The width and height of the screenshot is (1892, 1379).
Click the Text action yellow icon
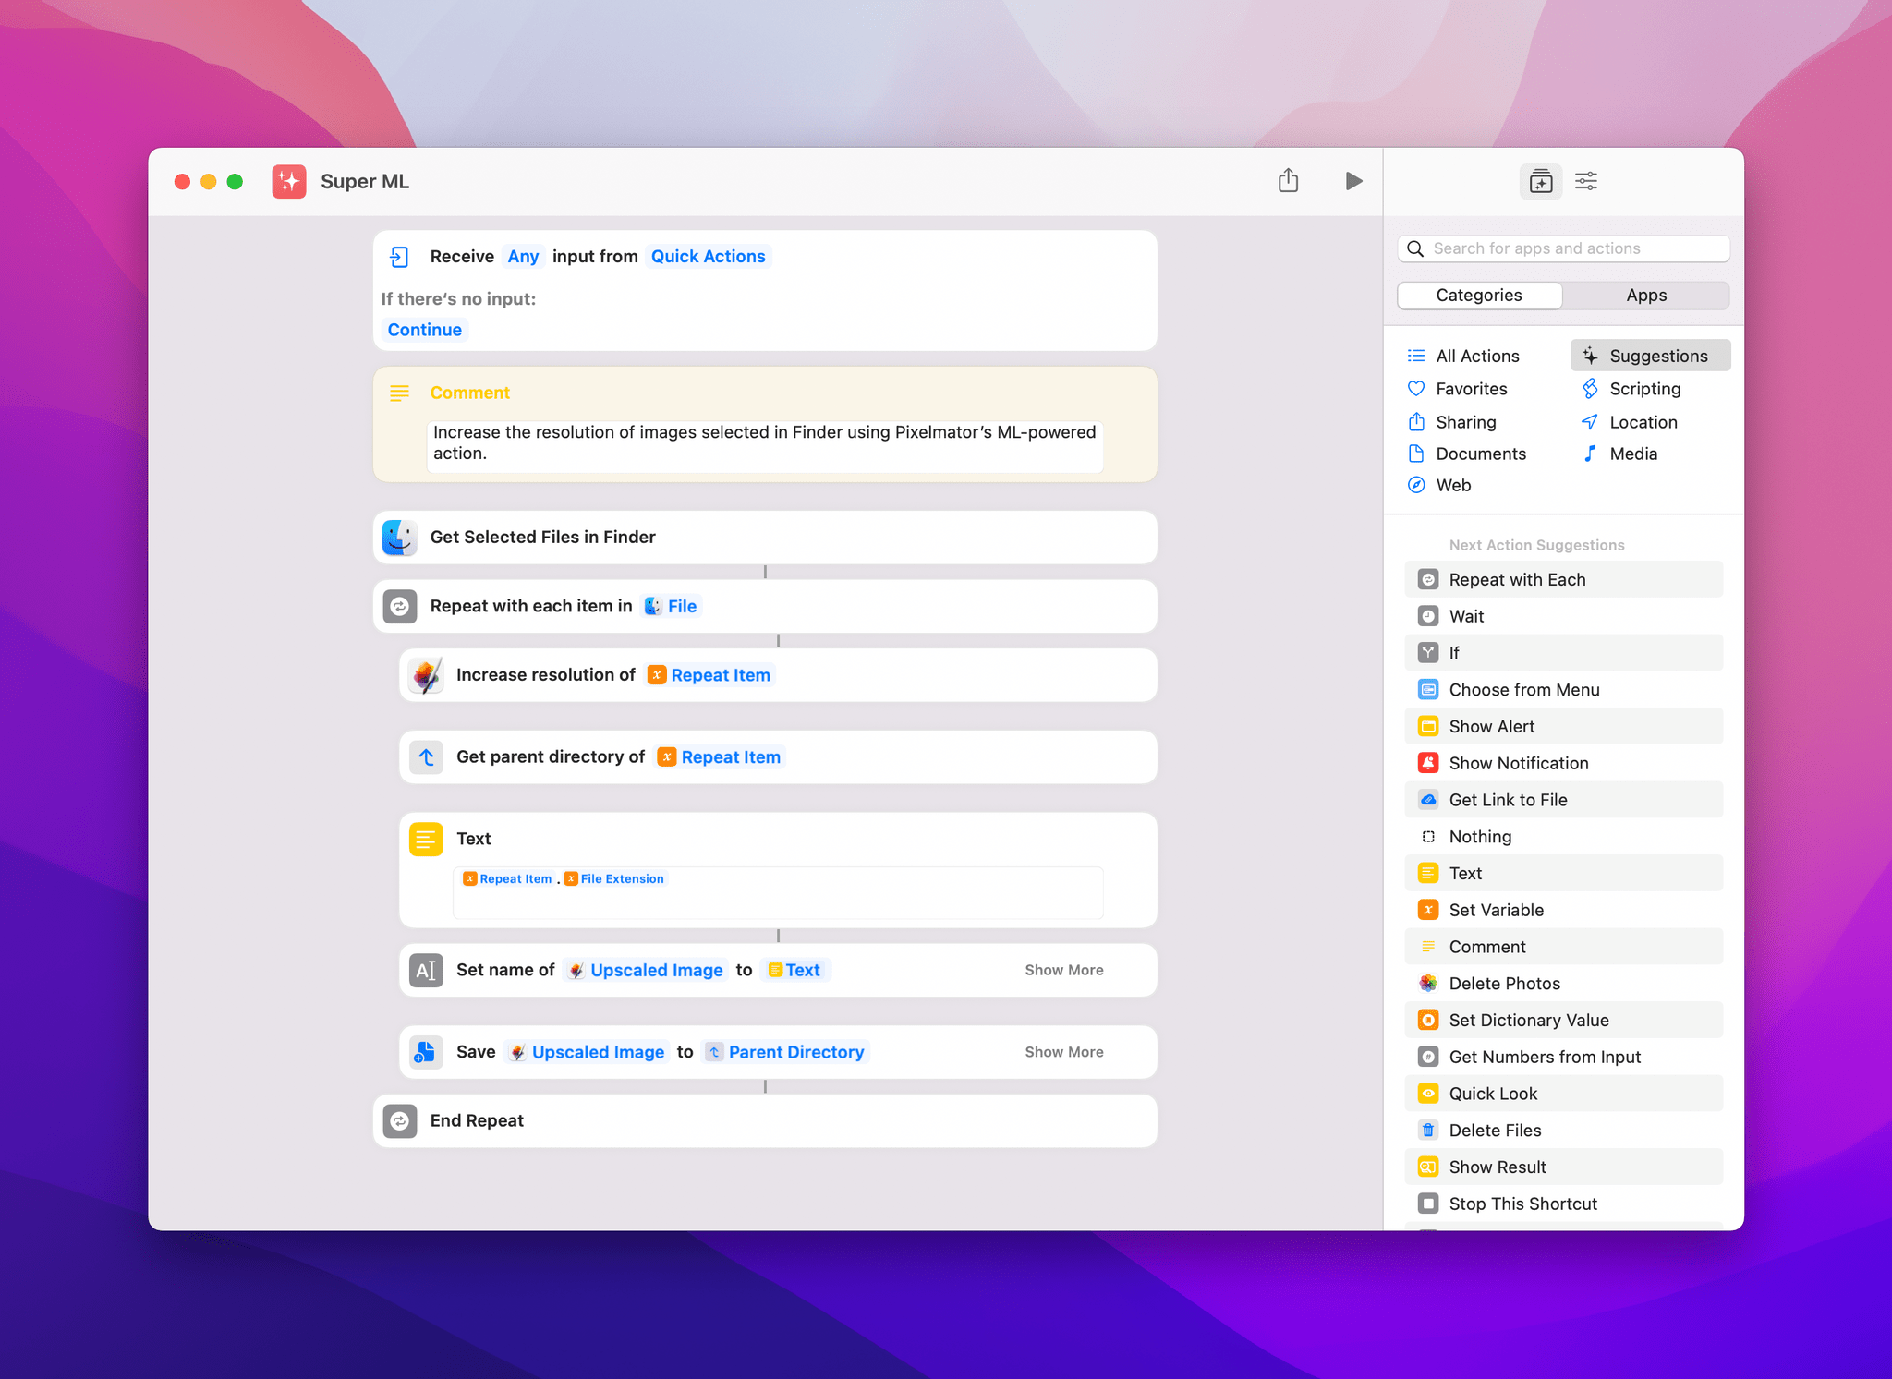(x=426, y=837)
